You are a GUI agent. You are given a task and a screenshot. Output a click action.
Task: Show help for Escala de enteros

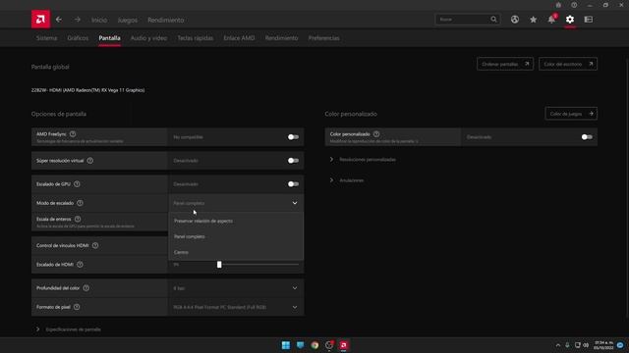78,219
